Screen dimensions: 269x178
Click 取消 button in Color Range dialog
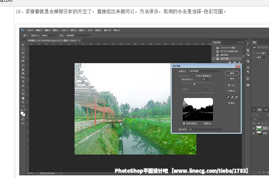click(232, 79)
